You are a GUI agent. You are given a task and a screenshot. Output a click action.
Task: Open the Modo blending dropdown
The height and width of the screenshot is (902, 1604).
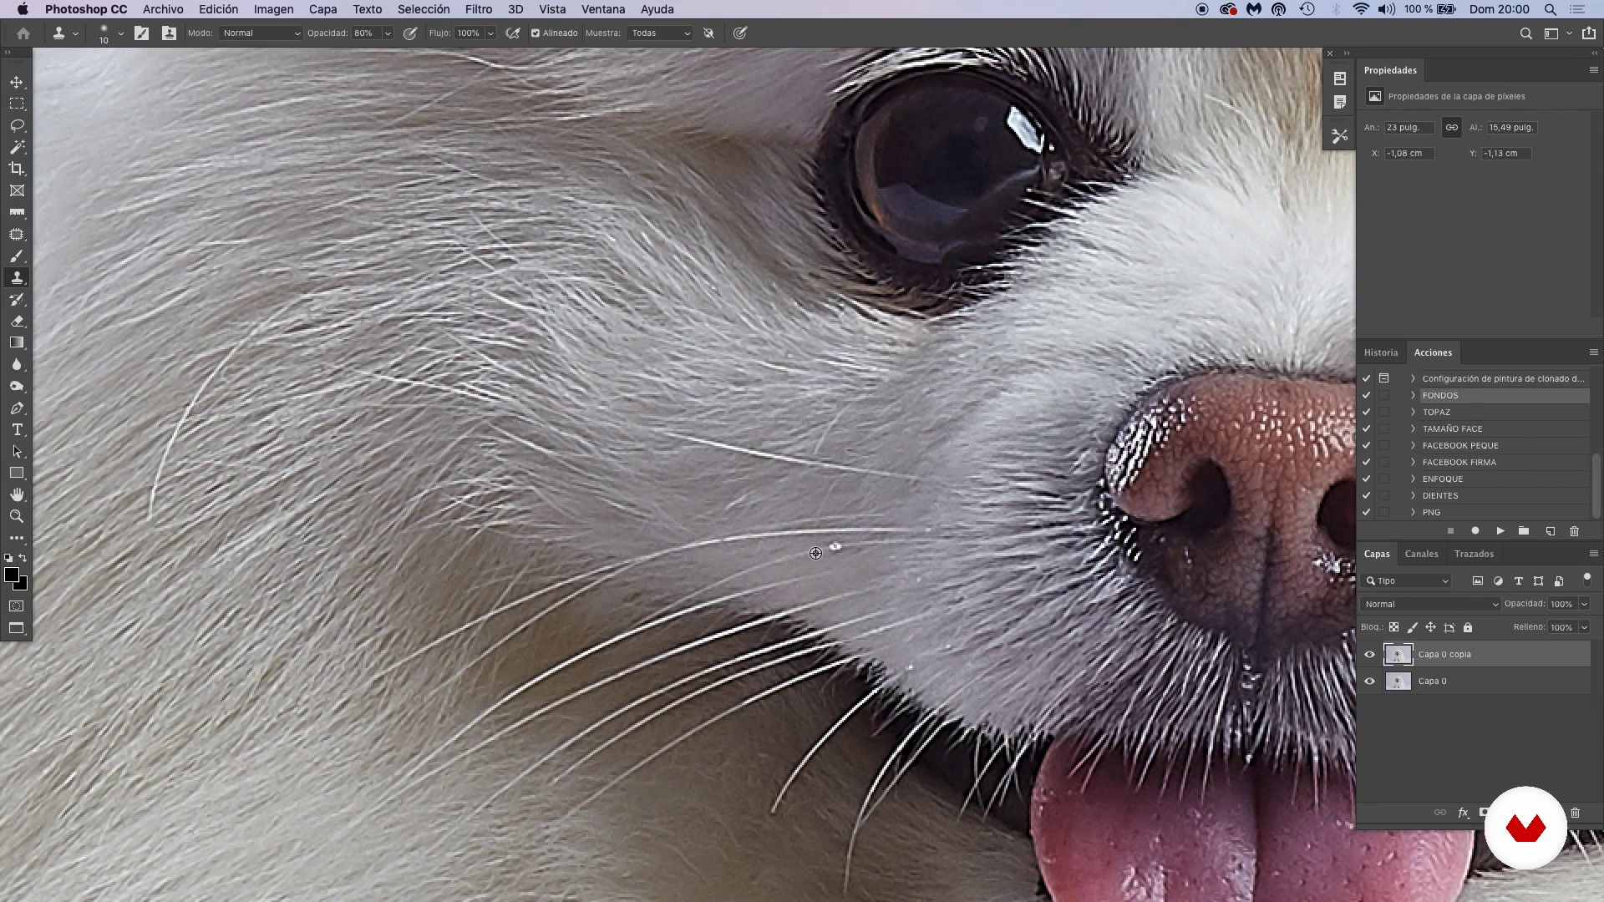tap(261, 33)
